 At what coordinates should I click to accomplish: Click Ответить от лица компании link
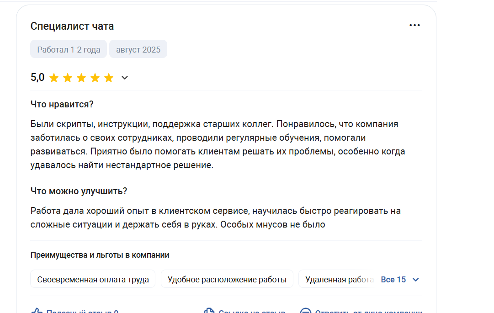369,311
